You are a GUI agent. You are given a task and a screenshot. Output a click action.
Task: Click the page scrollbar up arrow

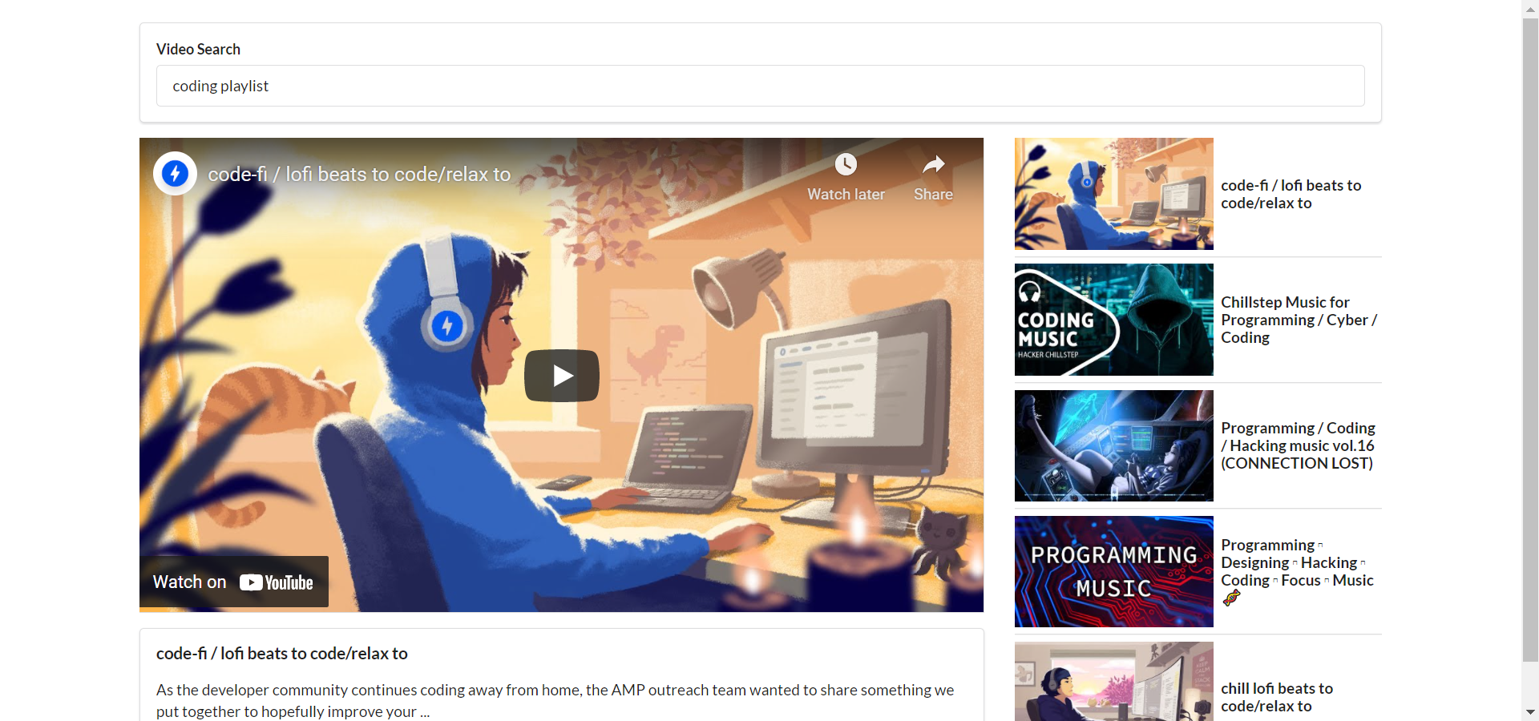pos(1530,8)
